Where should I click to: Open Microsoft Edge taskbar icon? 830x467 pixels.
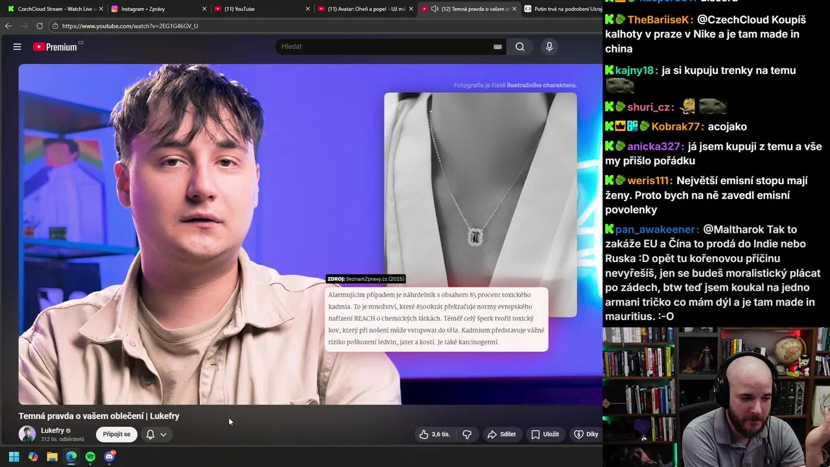tap(71, 457)
